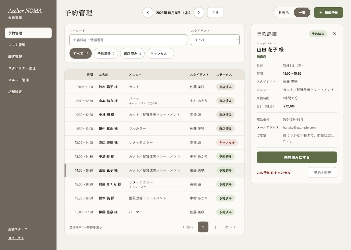The height and width of the screenshot is (250, 351).
Task: Click the 新規予約 button
Action: coord(329,13)
